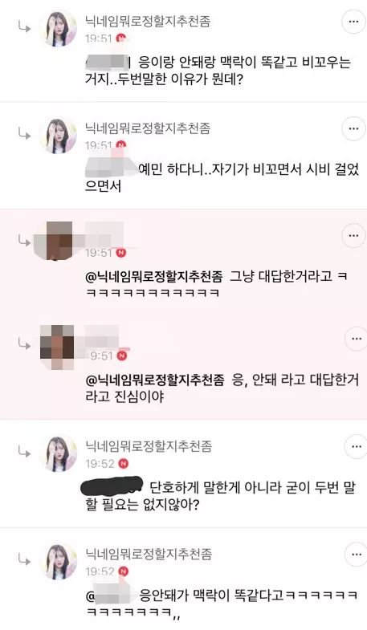Open the 닉네임뭐로정할지추천좀 username above the '단호하게 말한게' comment

click(x=149, y=445)
